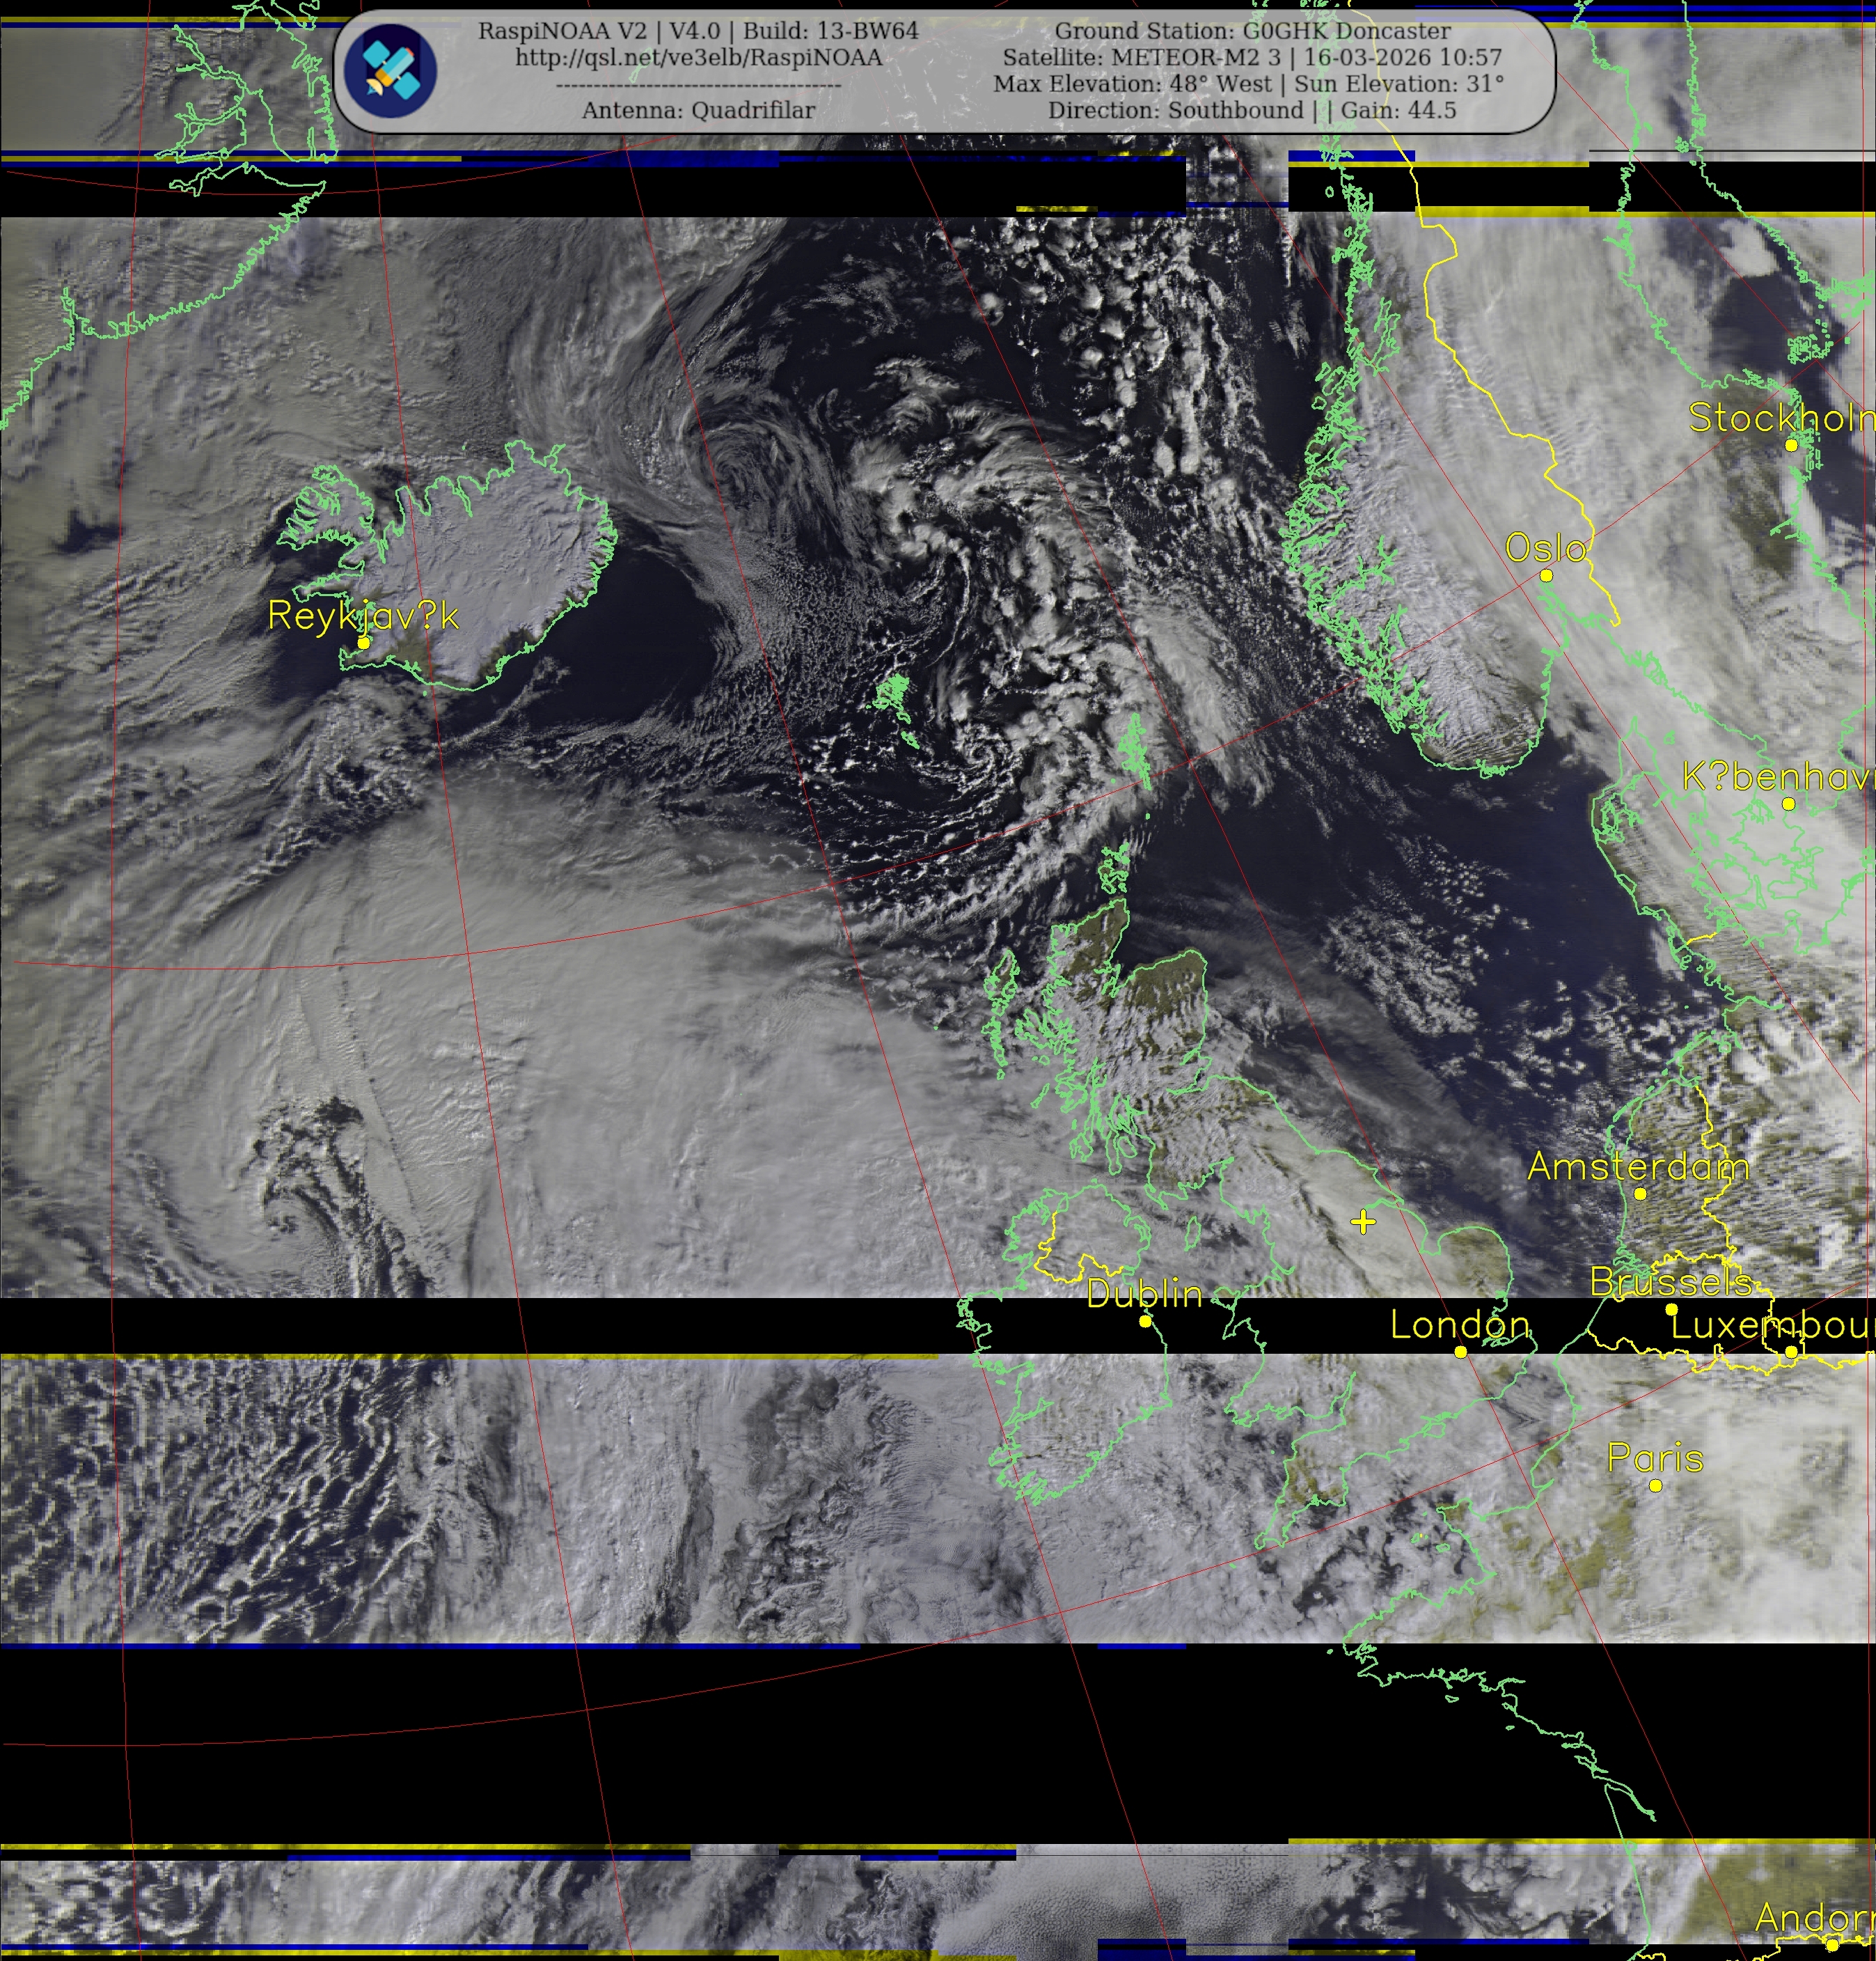
Task: Click the Paris city dot marker
Action: pos(1655,1486)
